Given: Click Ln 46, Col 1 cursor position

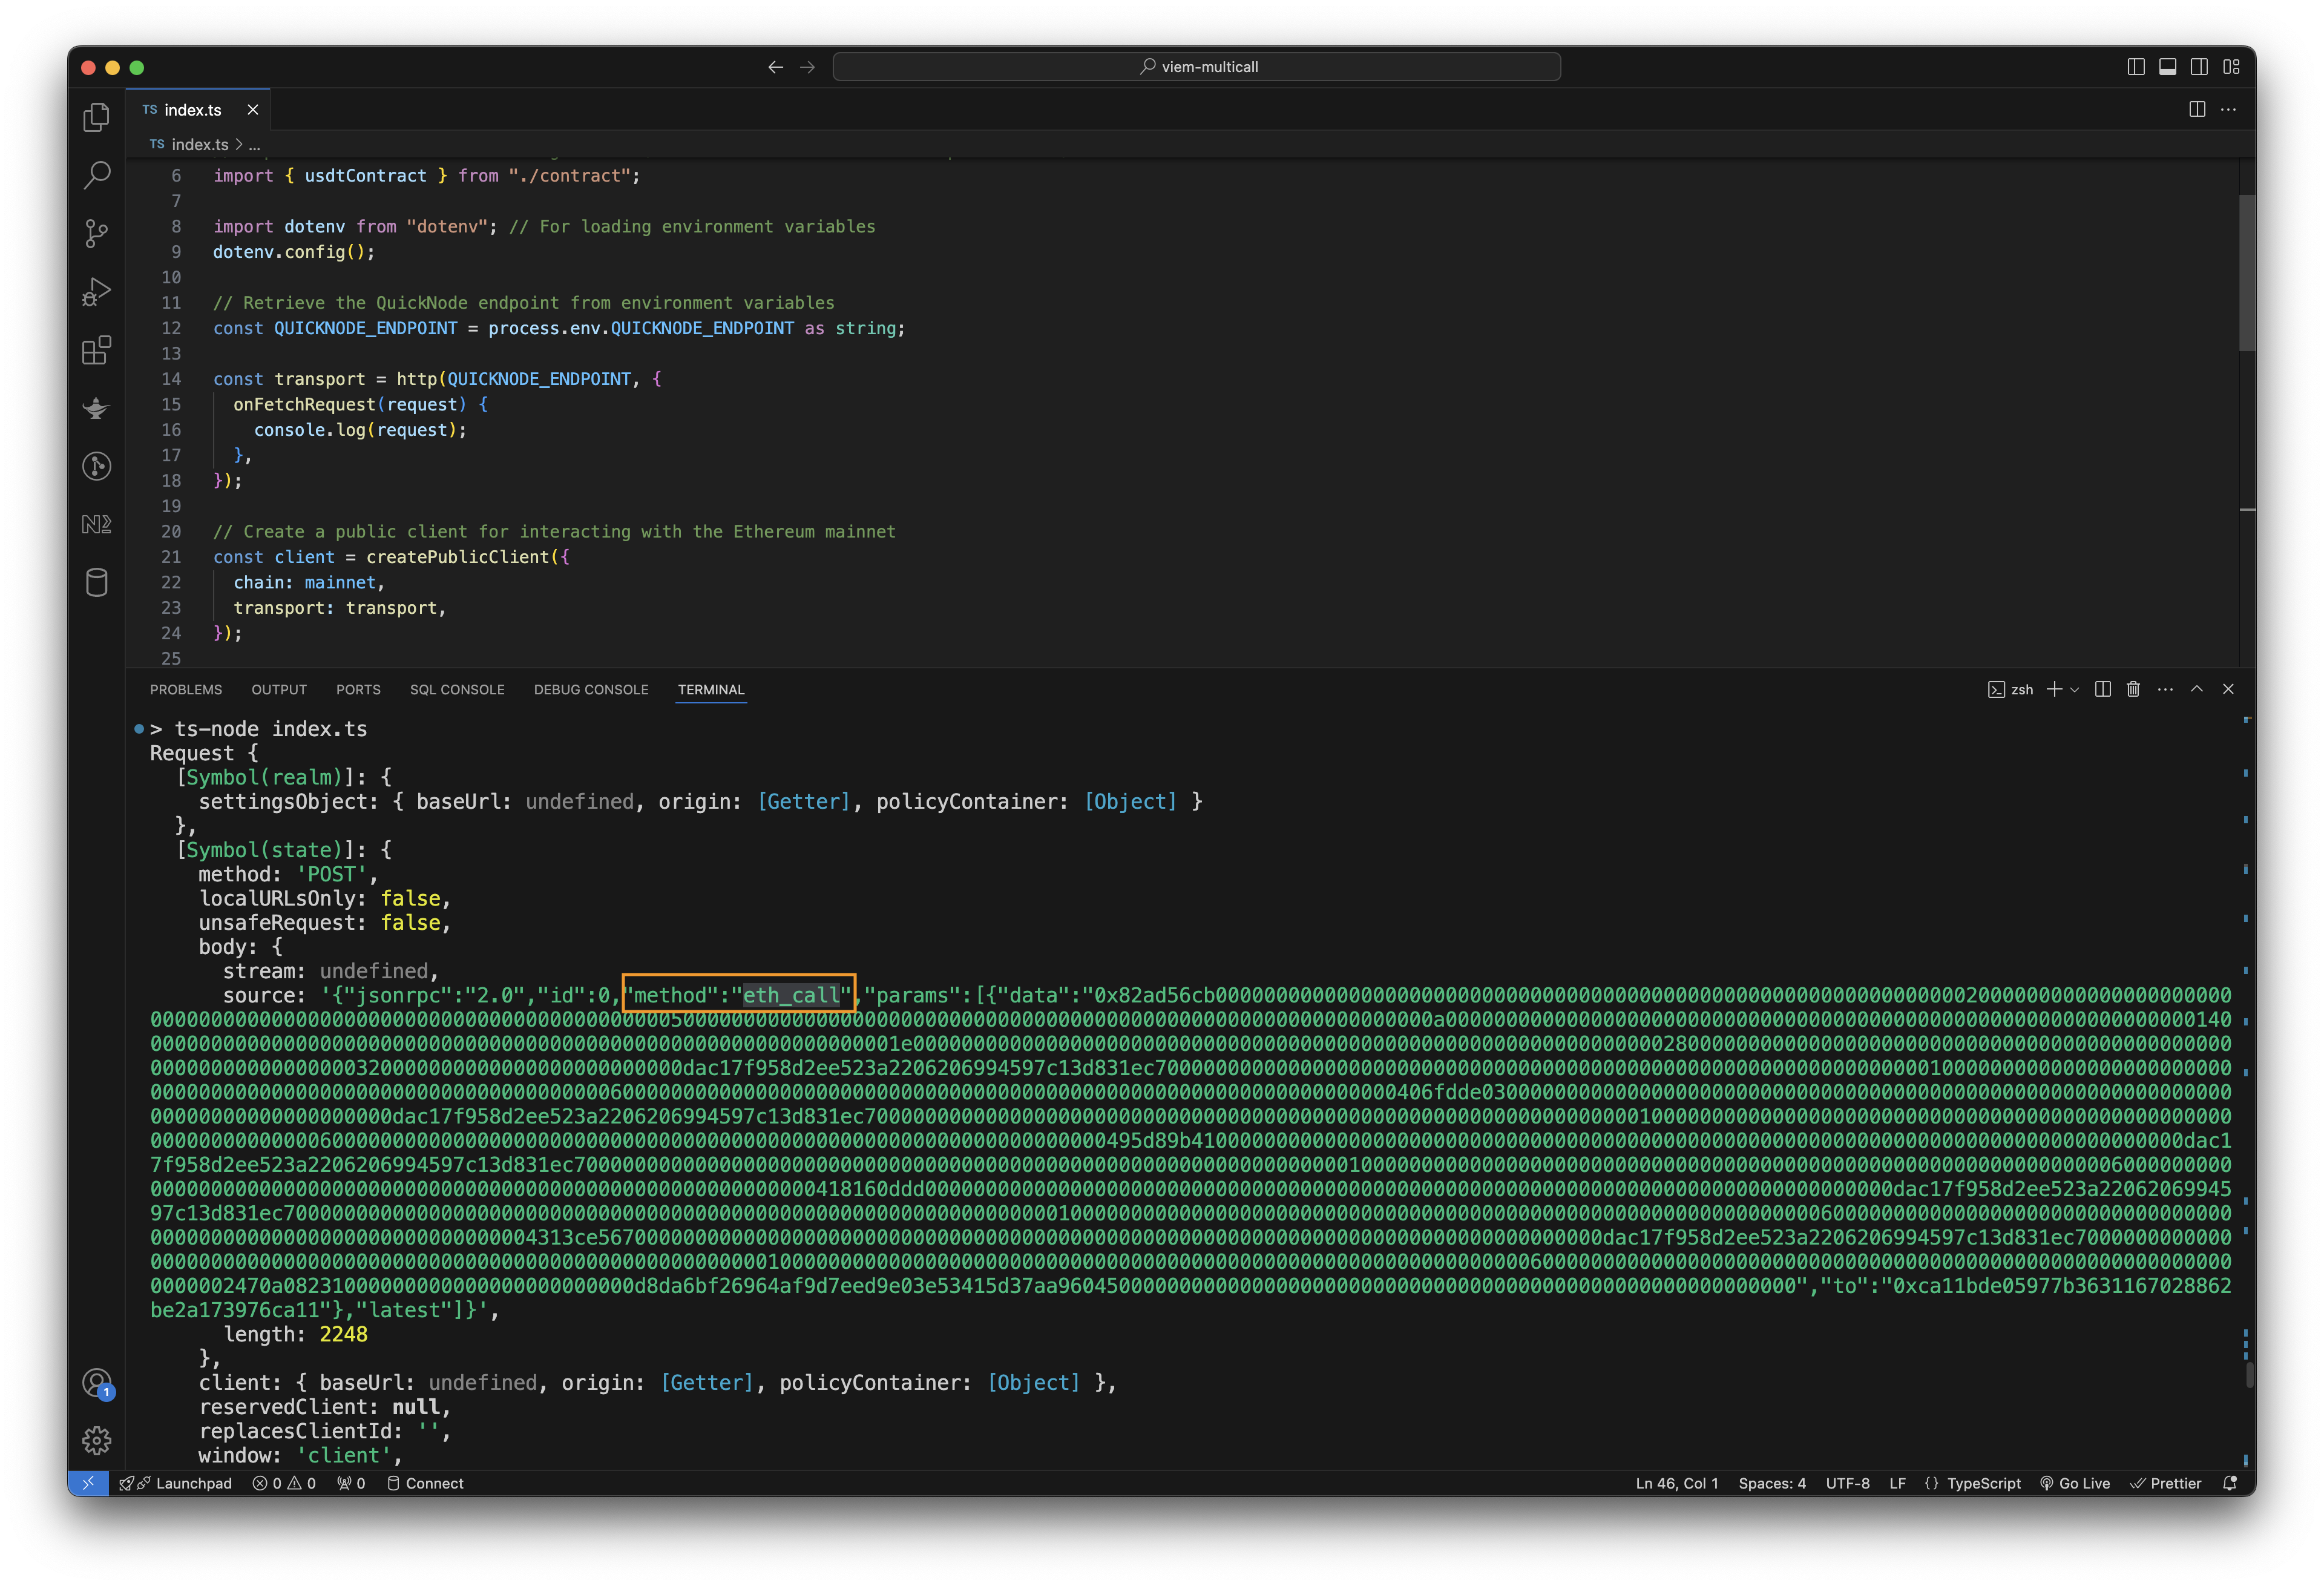Looking at the screenshot, I should [1677, 1483].
